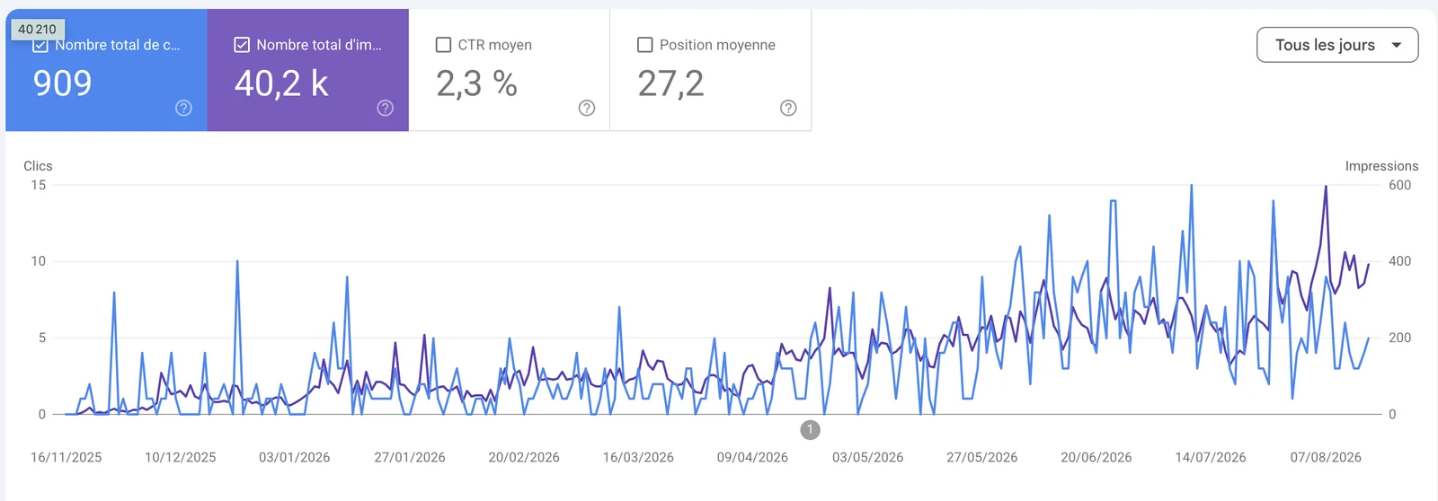Select the 27,2 position value
The width and height of the screenshot is (1438, 501).
coord(670,83)
